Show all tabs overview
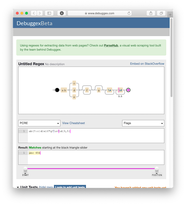 161,13
